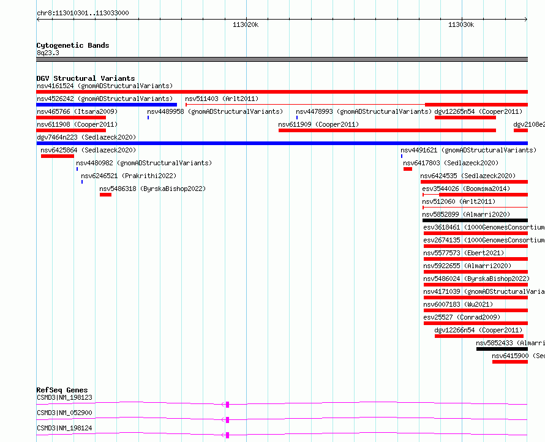Click the 113030k ruler position label
Viewport: 545px width, 442px height.
coord(461,24)
